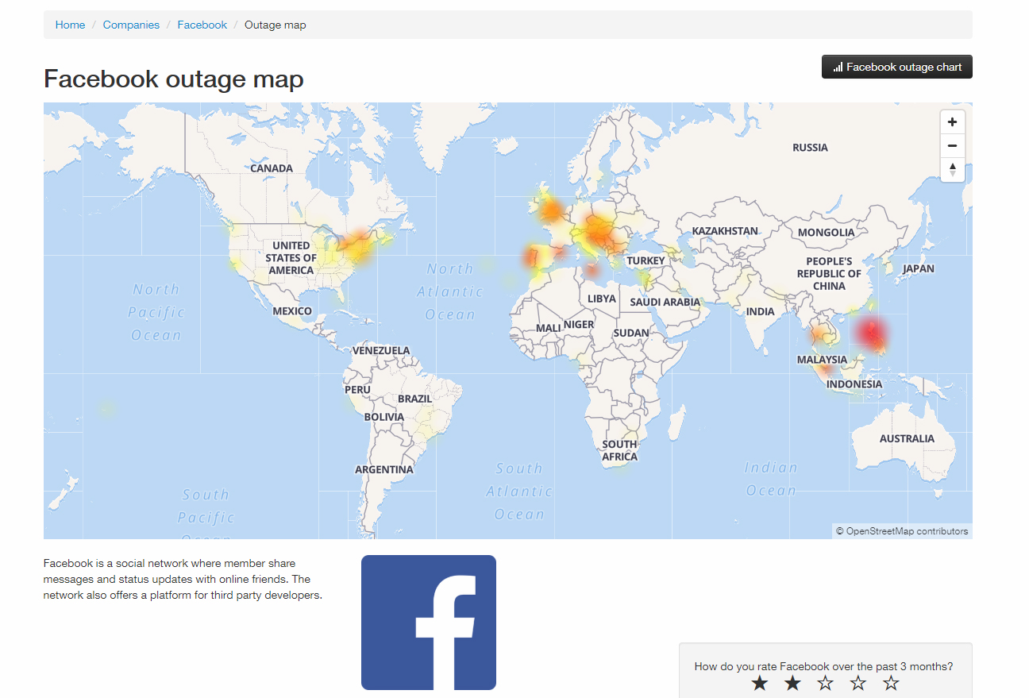Zoom out the map with minus button
The width and height of the screenshot is (1029, 698).
pos(952,146)
